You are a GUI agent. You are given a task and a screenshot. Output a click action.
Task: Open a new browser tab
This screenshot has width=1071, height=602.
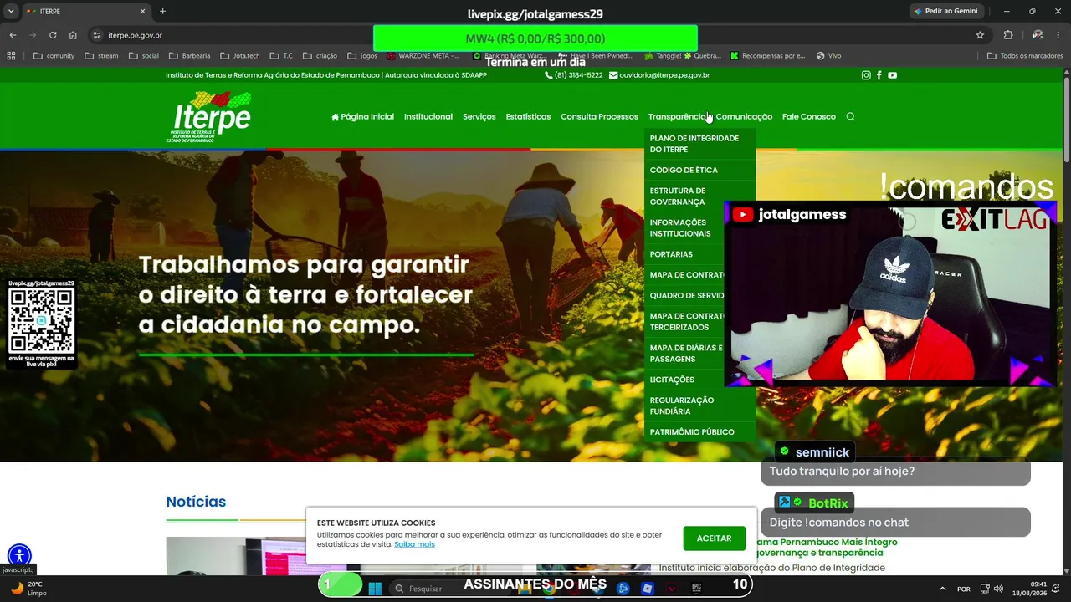point(162,12)
